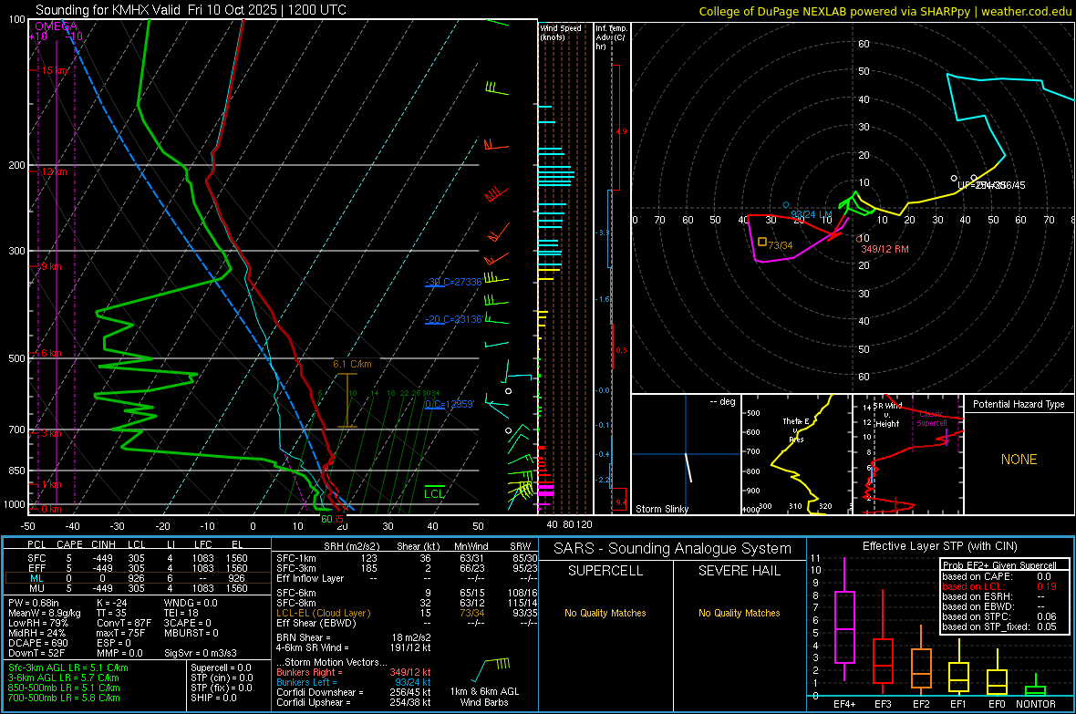Click the white tilted line in Storm Slinky panel
The image size is (1076, 714).
[x=688, y=468]
